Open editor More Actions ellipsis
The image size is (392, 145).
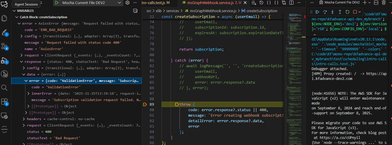[299, 3]
